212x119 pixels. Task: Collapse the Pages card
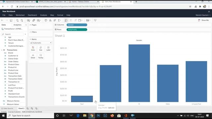30,25
